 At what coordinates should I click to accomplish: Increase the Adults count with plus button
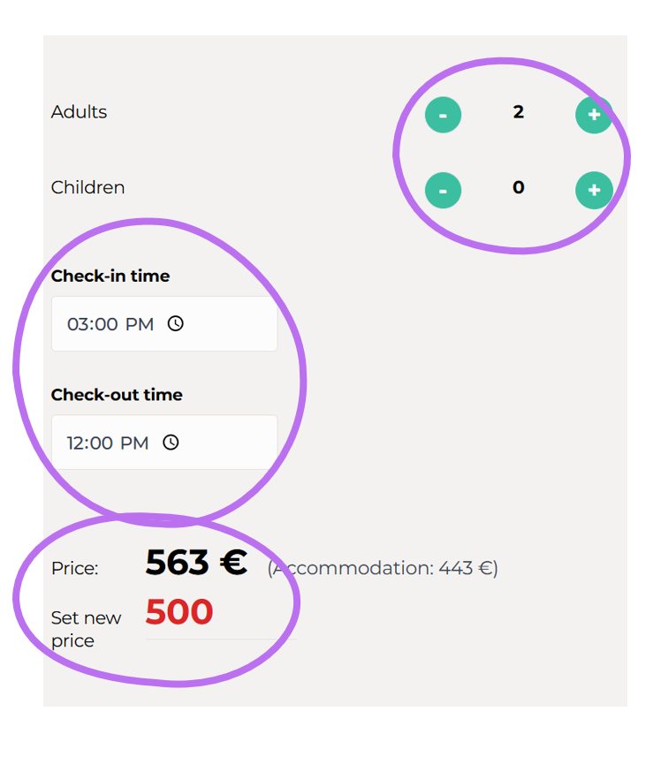click(x=594, y=115)
